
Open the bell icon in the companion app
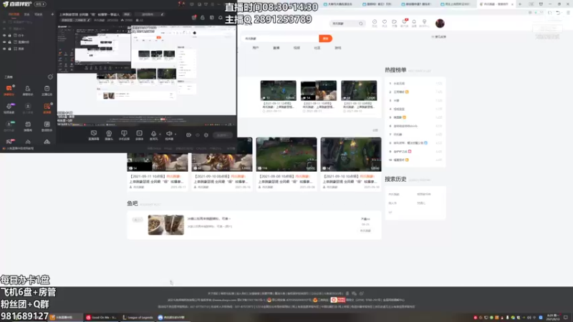221,17
